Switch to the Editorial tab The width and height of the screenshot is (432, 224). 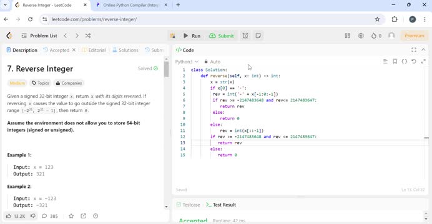(94, 50)
